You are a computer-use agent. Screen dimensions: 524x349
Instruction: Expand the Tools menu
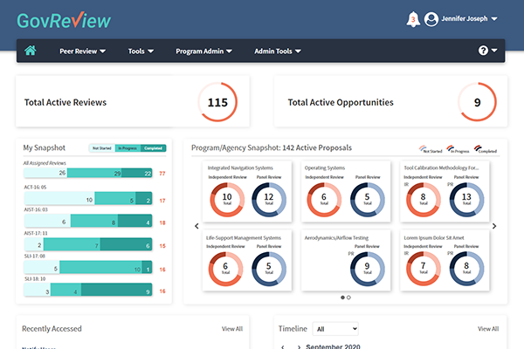click(141, 51)
